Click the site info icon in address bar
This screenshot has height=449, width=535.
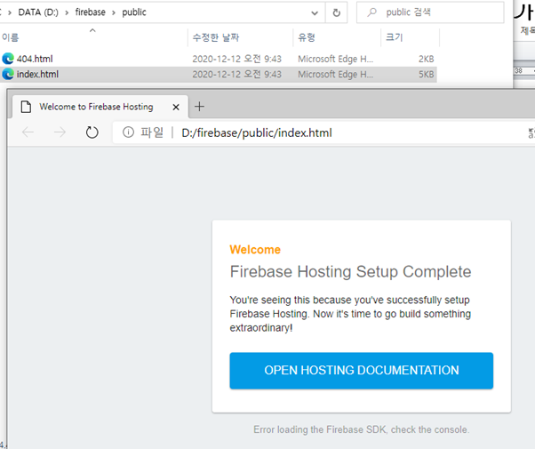pyautogui.click(x=128, y=132)
